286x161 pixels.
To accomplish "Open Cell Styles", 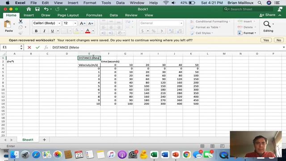I will coord(202,33).
